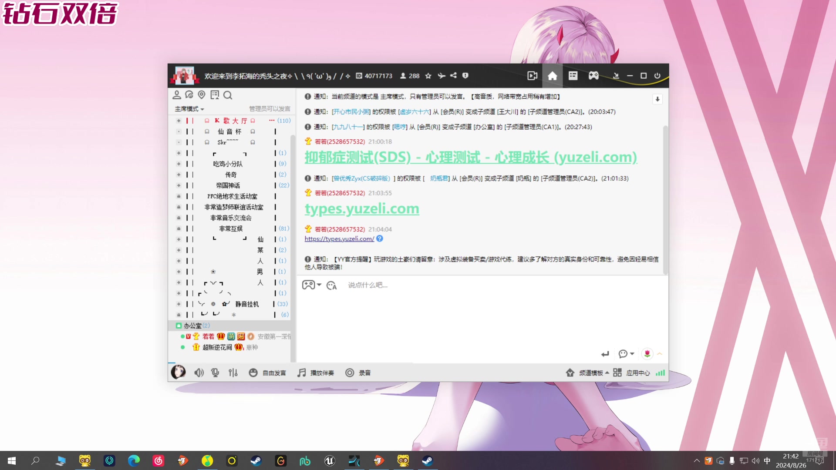836x470 pixels.
Task: Expand gift panel with the up chevron
Action: click(660, 354)
